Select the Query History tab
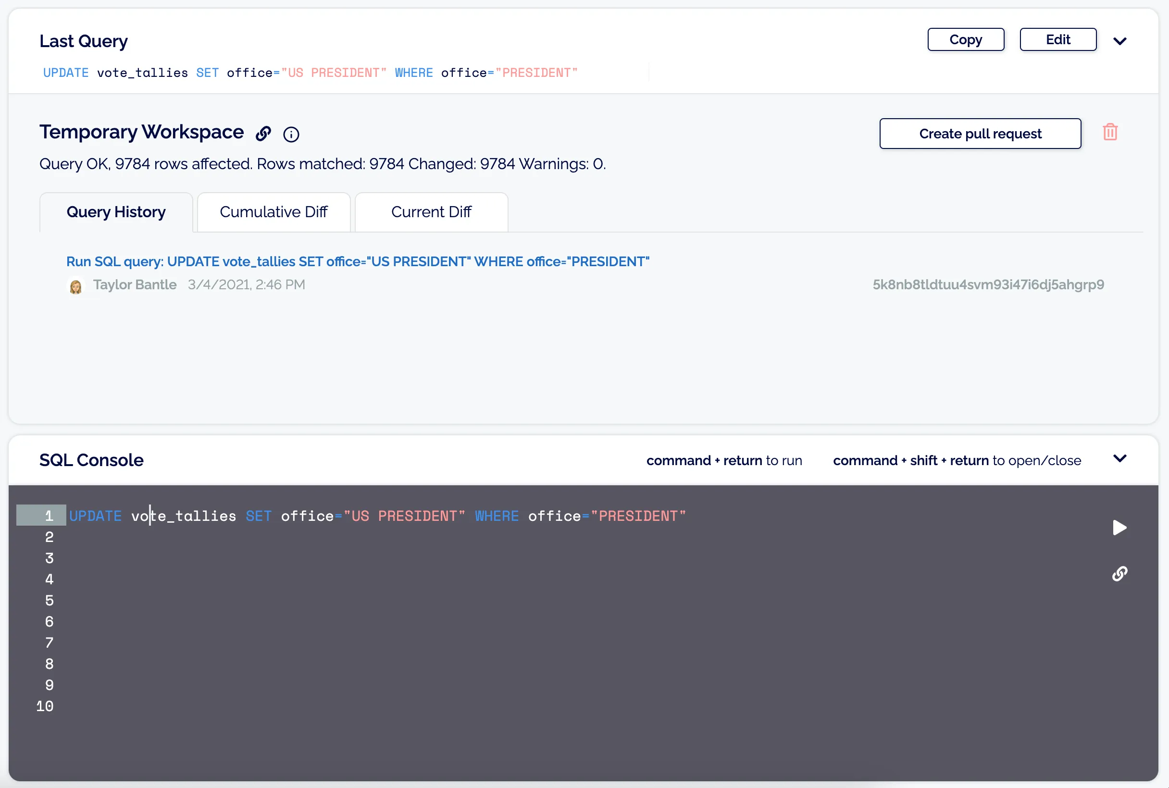This screenshot has height=788, width=1169. click(116, 211)
